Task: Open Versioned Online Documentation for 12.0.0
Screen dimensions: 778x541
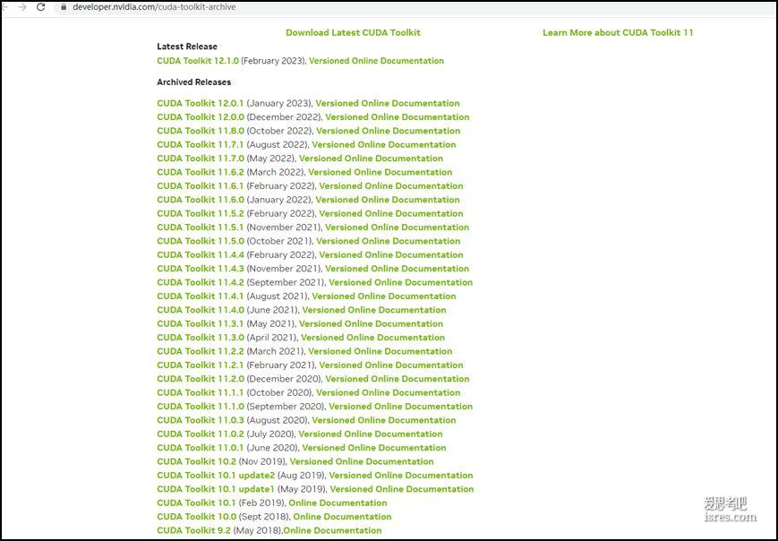Action: tap(398, 117)
